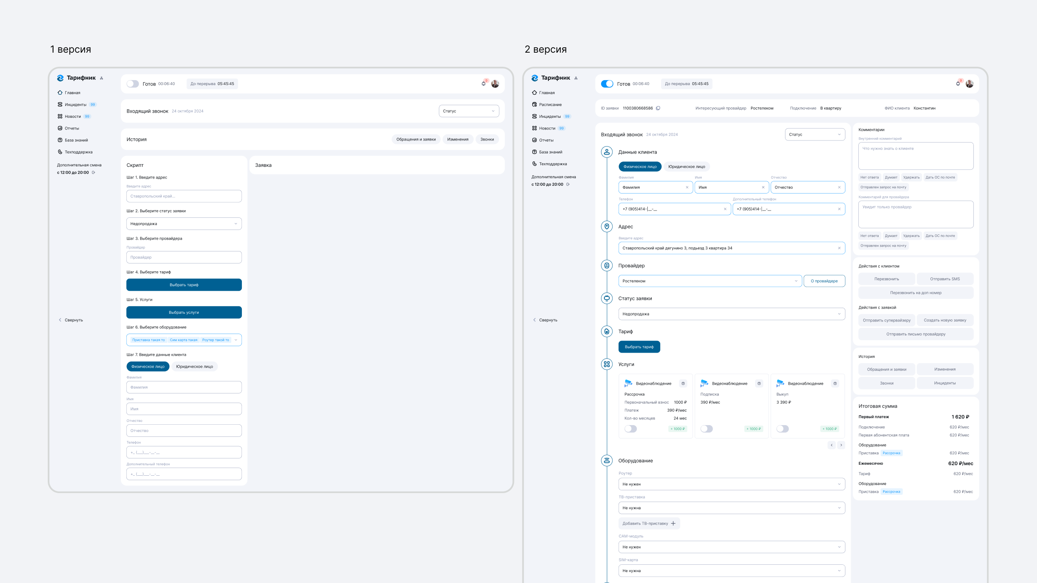Turn off the Готов switch in version 2

click(x=607, y=84)
